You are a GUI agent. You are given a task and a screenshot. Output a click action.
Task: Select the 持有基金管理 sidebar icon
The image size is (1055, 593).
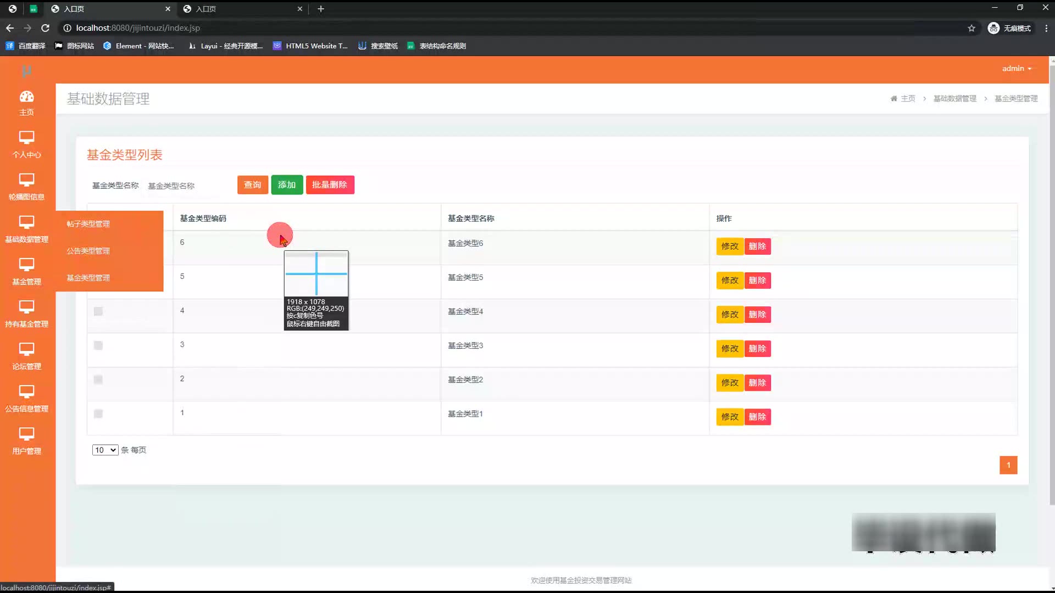point(26,307)
